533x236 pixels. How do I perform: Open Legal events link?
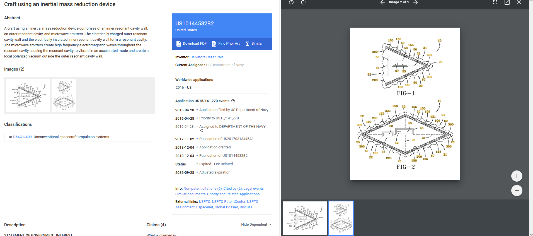pos(254,189)
